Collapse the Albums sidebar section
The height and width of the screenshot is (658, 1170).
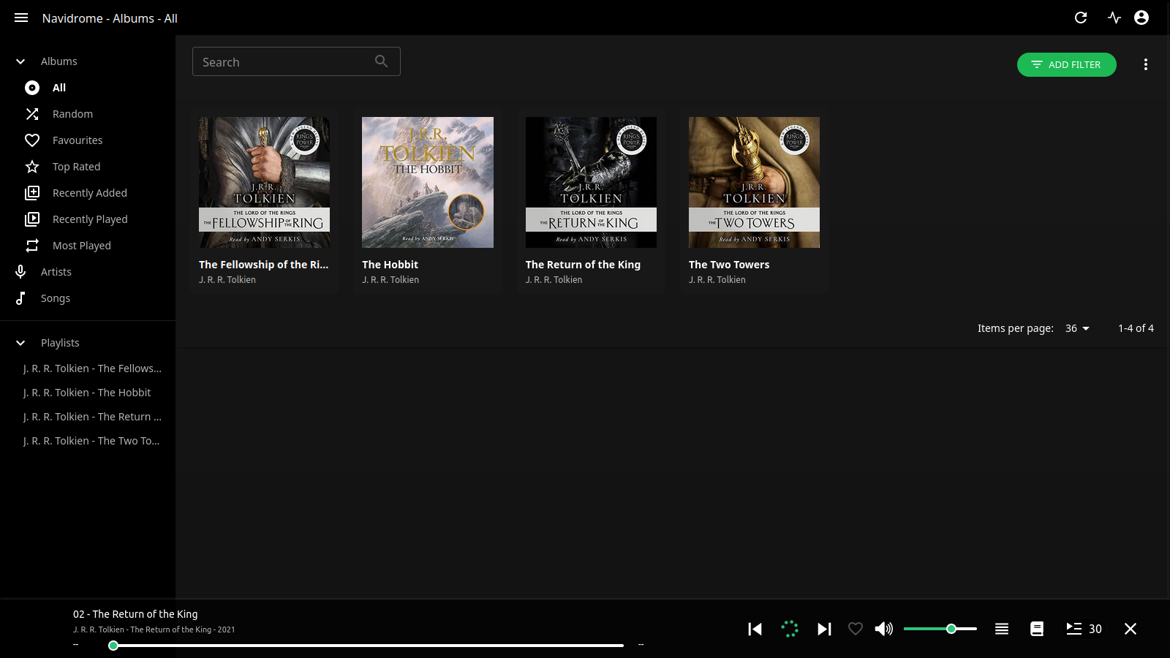pos(20,61)
